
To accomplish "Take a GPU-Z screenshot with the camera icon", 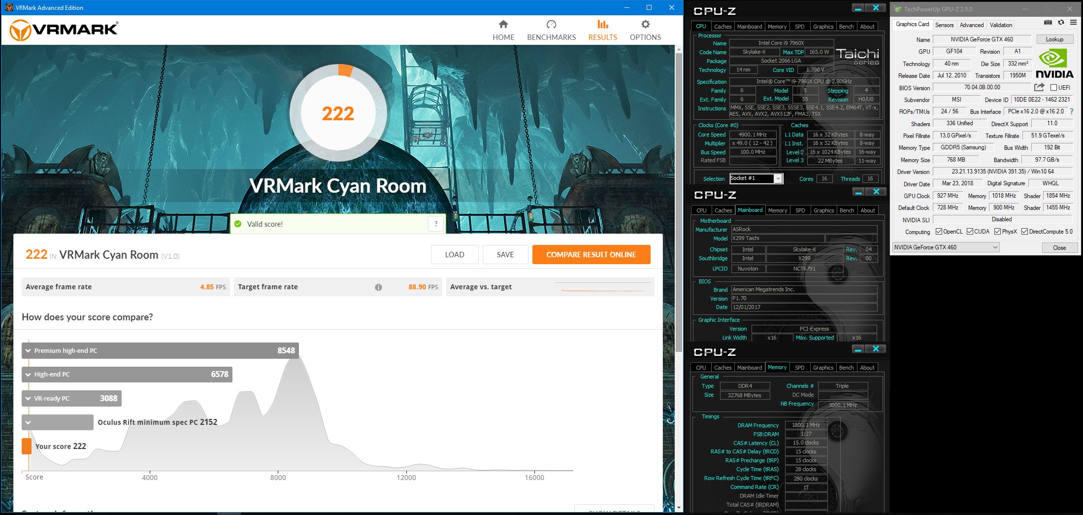I will 1048,22.
